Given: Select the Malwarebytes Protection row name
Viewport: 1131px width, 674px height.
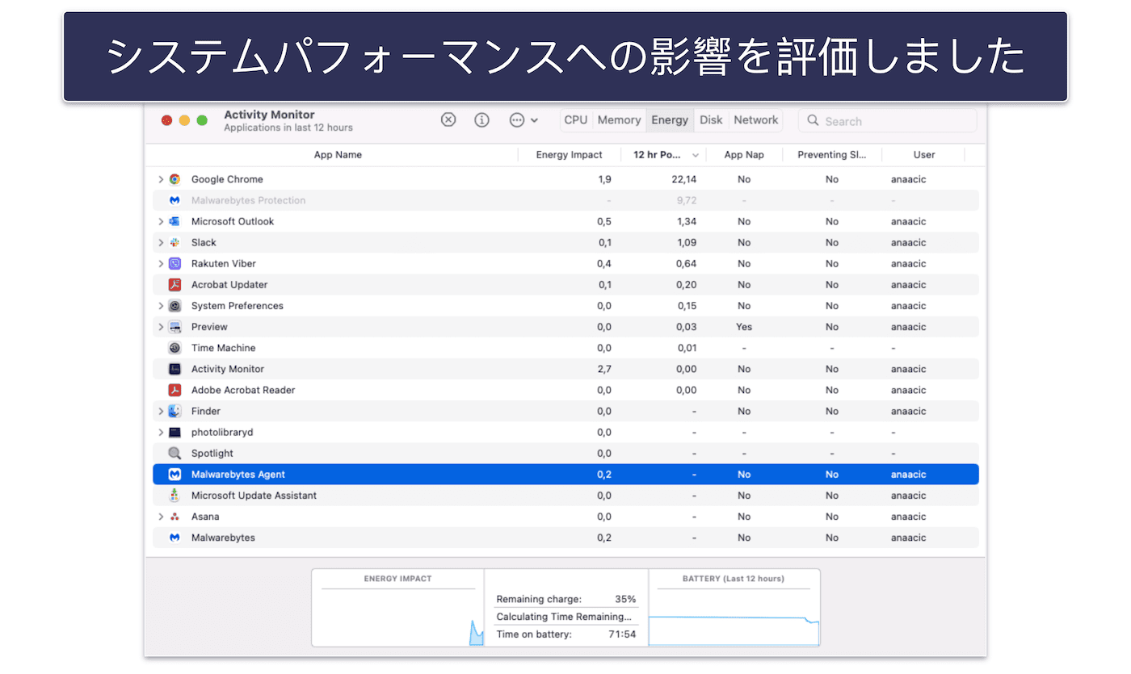Looking at the screenshot, I should click(248, 200).
